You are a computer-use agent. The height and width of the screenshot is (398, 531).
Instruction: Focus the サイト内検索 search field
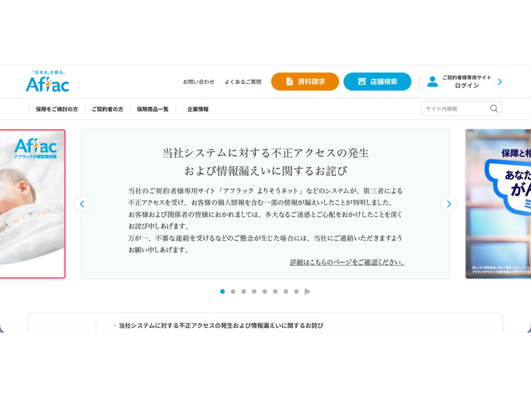coord(461,108)
